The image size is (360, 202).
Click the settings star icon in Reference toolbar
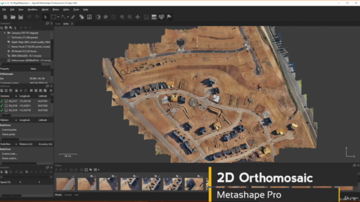click(x=21, y=91)
